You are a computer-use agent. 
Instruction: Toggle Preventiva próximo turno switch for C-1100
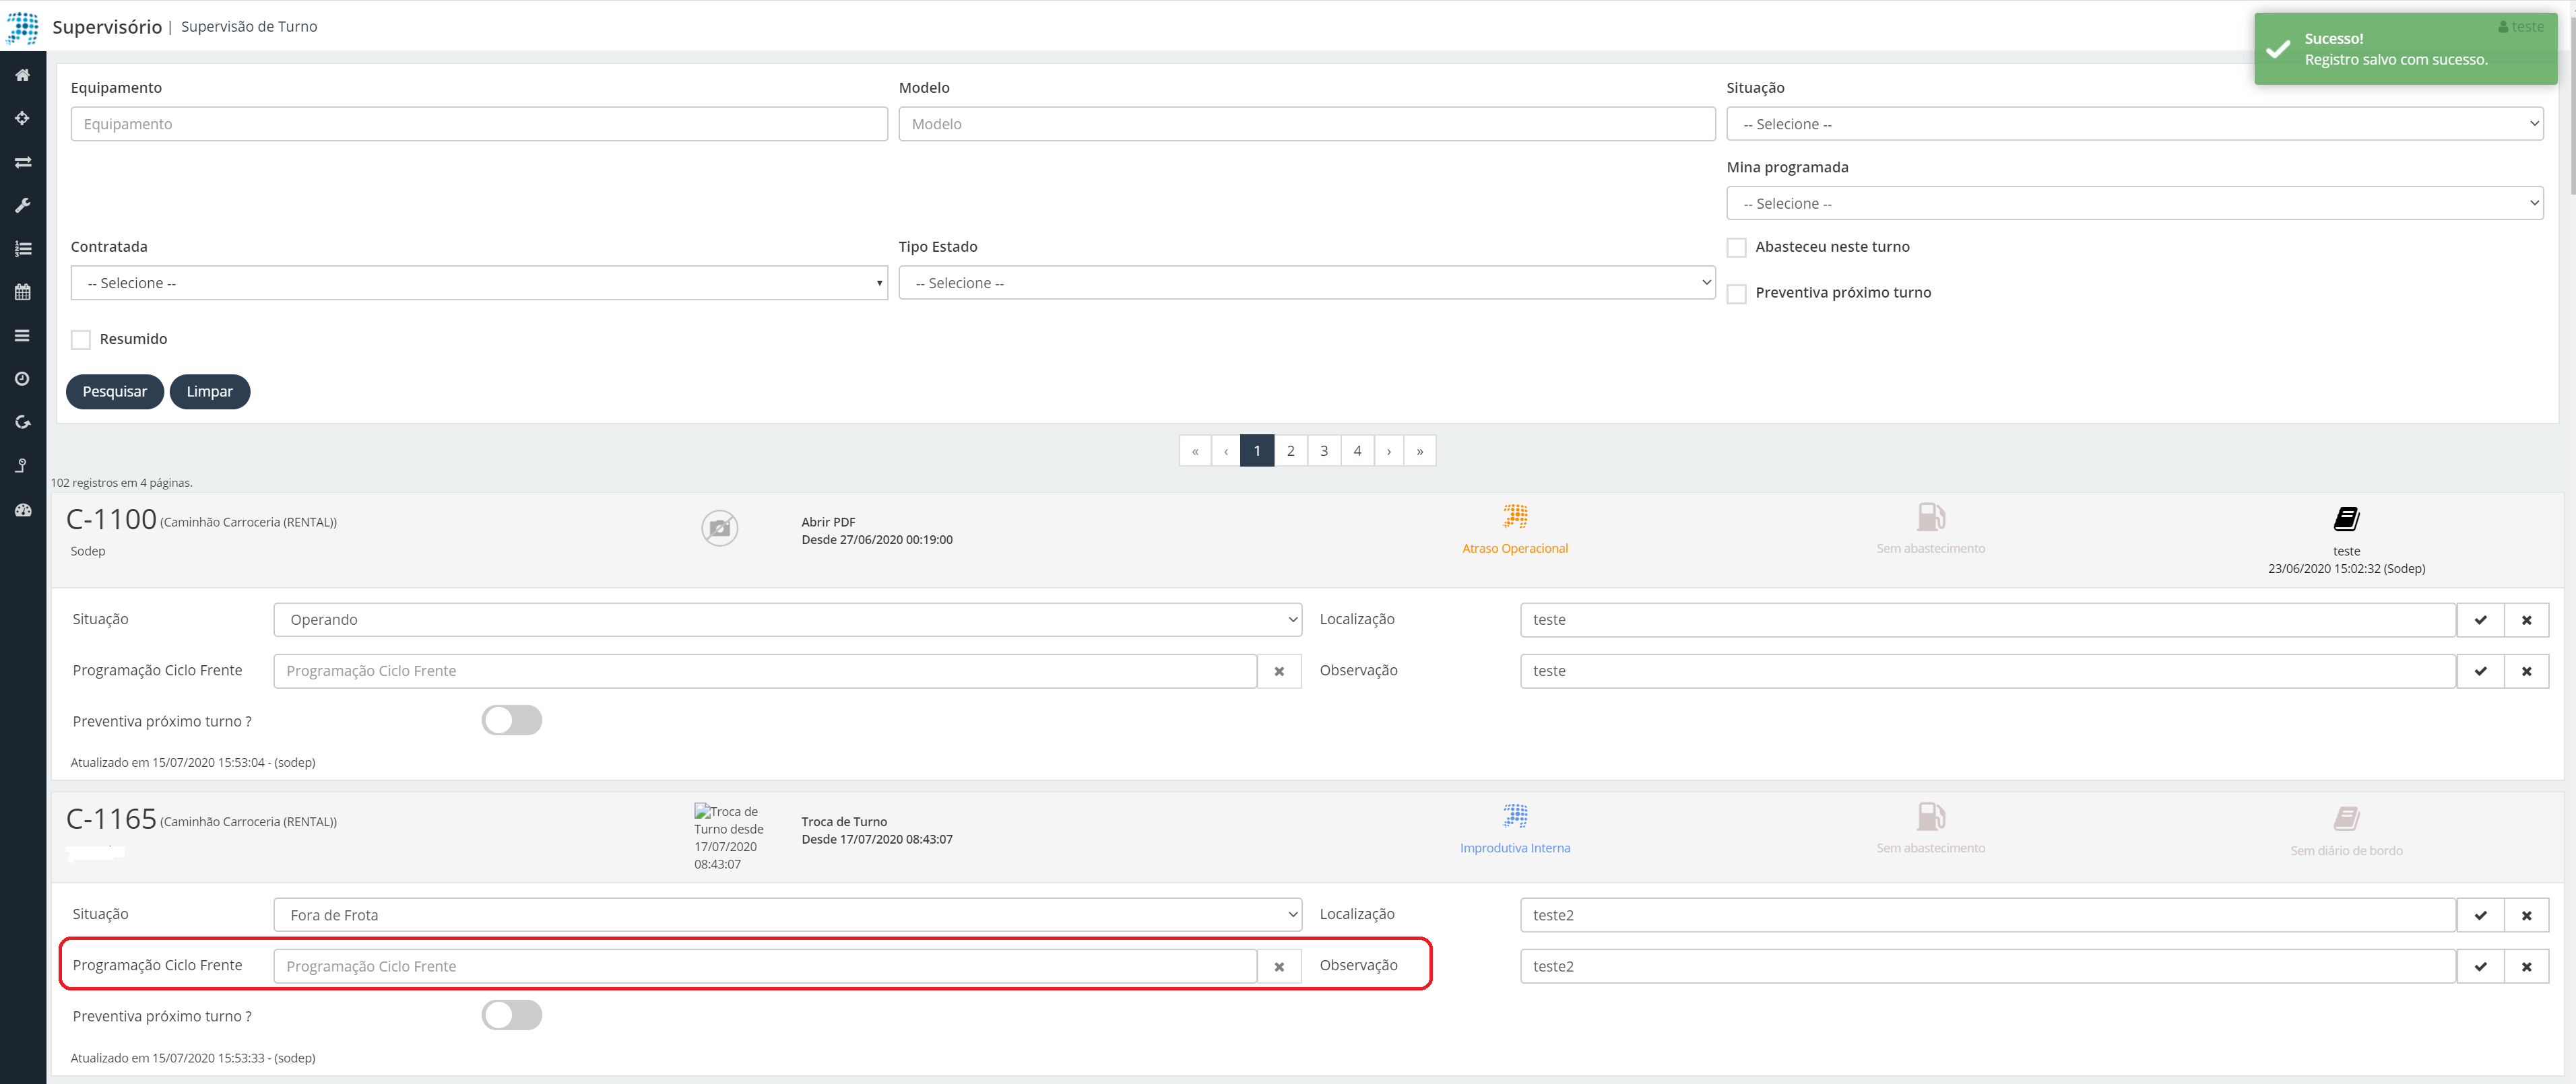(x=512, y=720)
